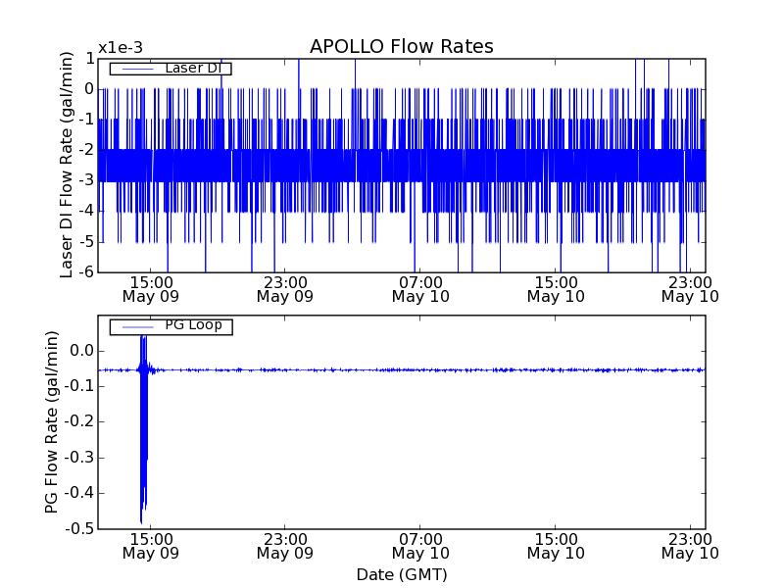Click the PG Flow Rate y-axis label
Screen dimensions: 784x588
click(51, 422)
